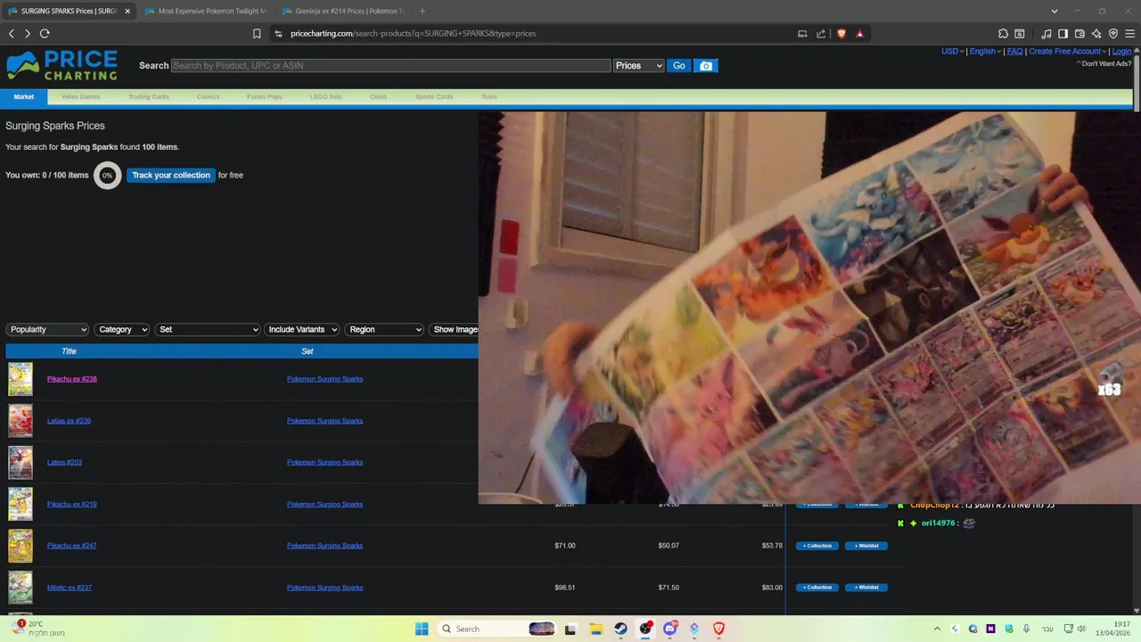Click the browser address bar URL

pyautogui.click(x=413, y=34)
